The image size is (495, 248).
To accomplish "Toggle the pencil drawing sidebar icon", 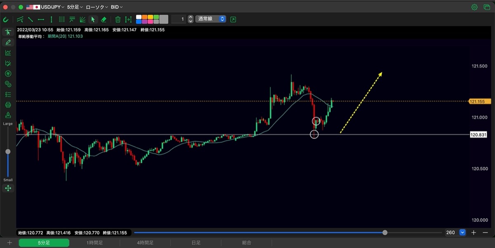I will pos(8,42).
